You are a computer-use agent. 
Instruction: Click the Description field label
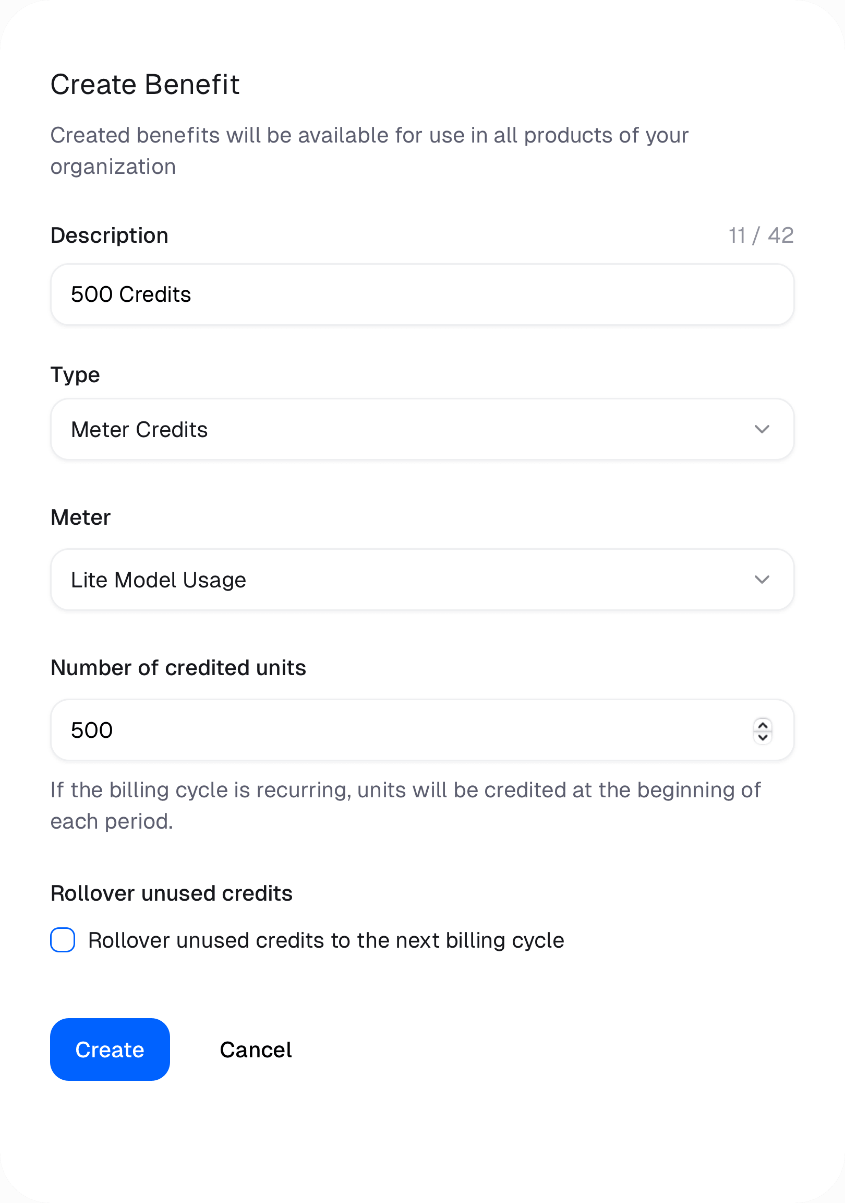pyautogui.click(x=110, y=235)
